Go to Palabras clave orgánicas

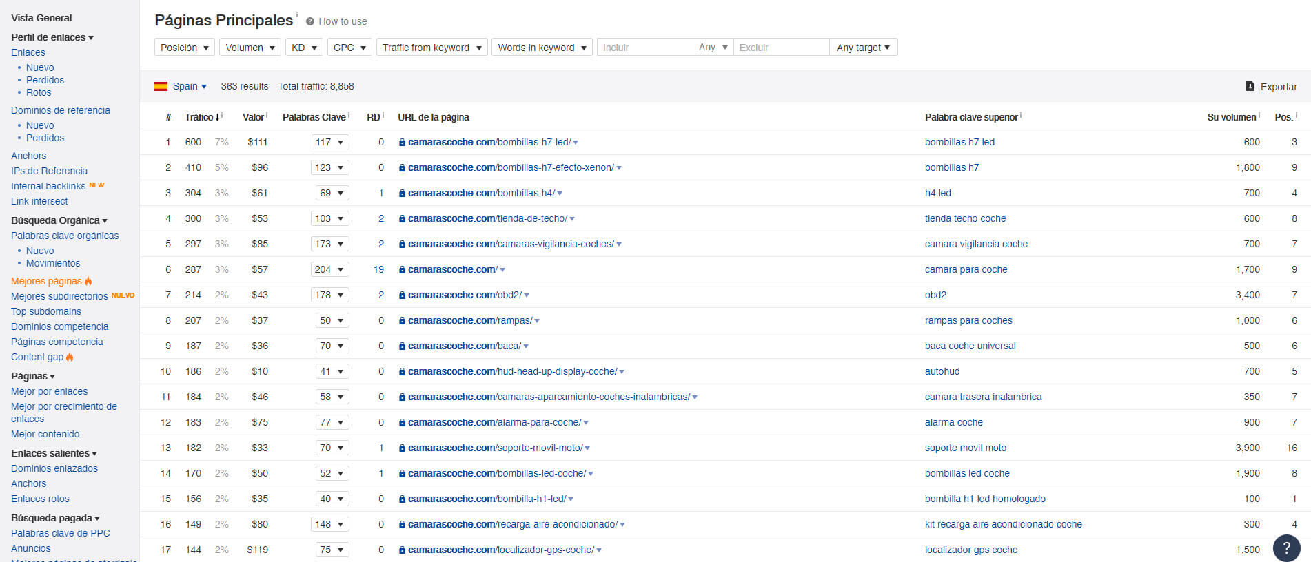pyautogui.click(x=65, y=236)
